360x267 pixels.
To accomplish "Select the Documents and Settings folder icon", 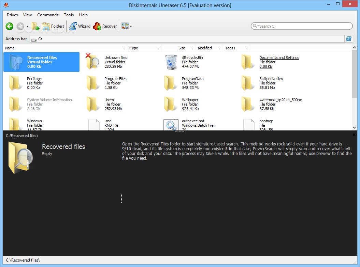I will pos(248,62).
